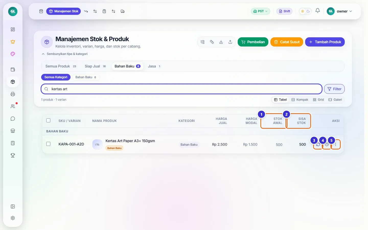Click the users icon in the sidebar
The image size is (368, 230).
point(13,106)
